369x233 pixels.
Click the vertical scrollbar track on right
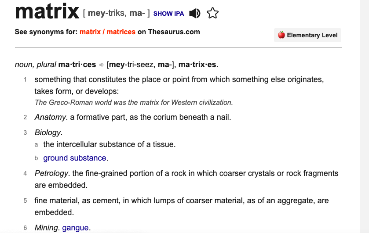(364, 117)
